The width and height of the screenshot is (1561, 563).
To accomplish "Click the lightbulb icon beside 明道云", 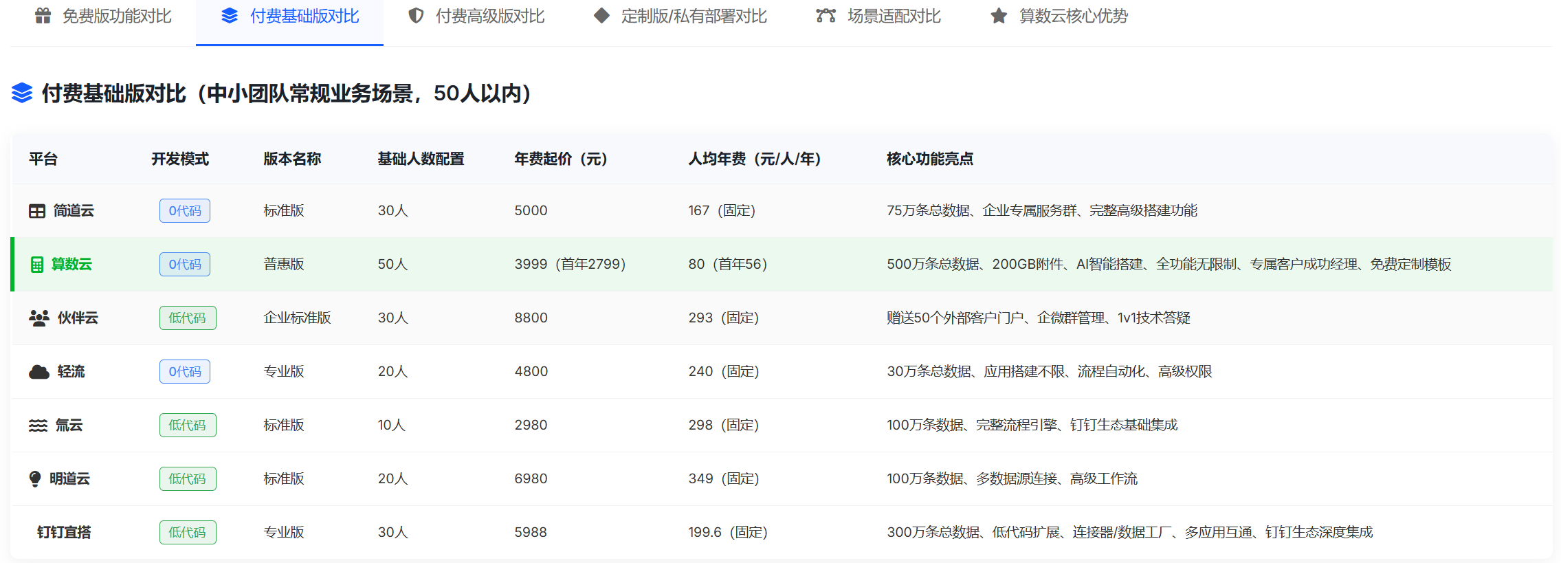I will tap(35, 479).
